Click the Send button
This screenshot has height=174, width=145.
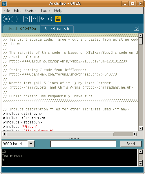[131, 144]
